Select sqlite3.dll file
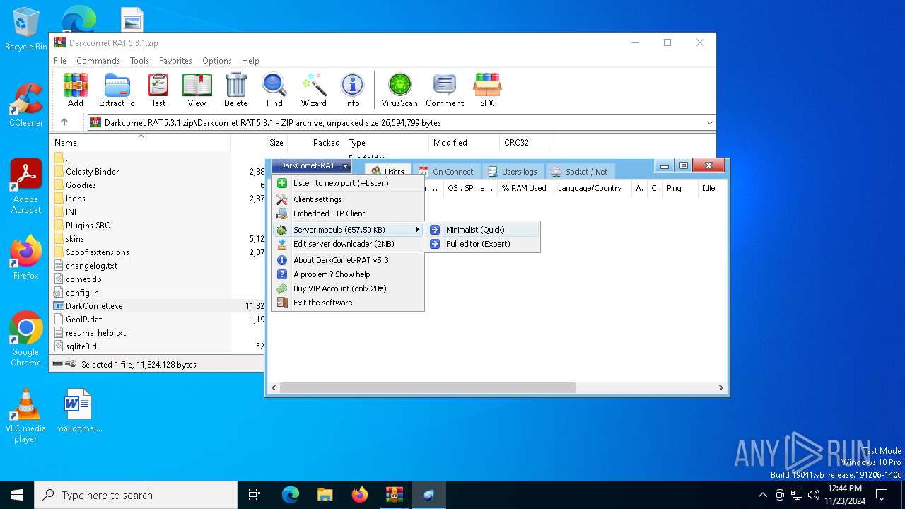Viewport: 905px width, 509px height. click(x=83, y=346)
